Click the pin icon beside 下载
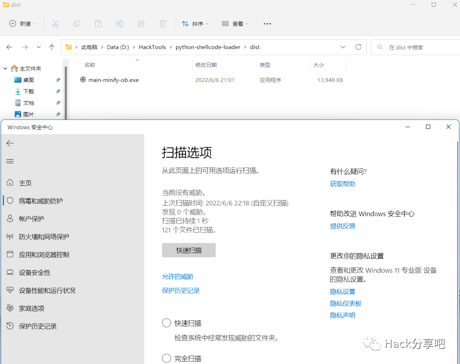This screenshot has height=364, width=460. [x=58, y=91]
